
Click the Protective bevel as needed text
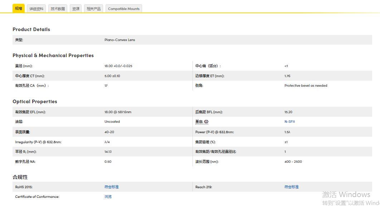(x=306, y=86)
